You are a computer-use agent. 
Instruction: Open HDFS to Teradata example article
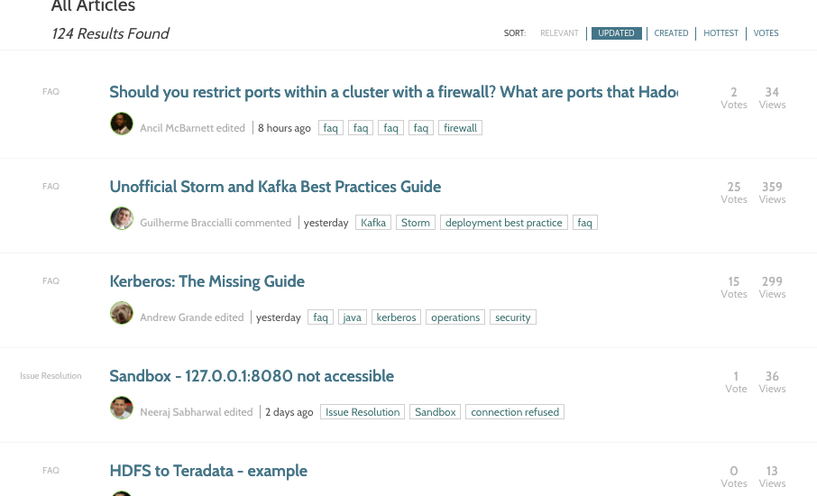click(208, 471)
